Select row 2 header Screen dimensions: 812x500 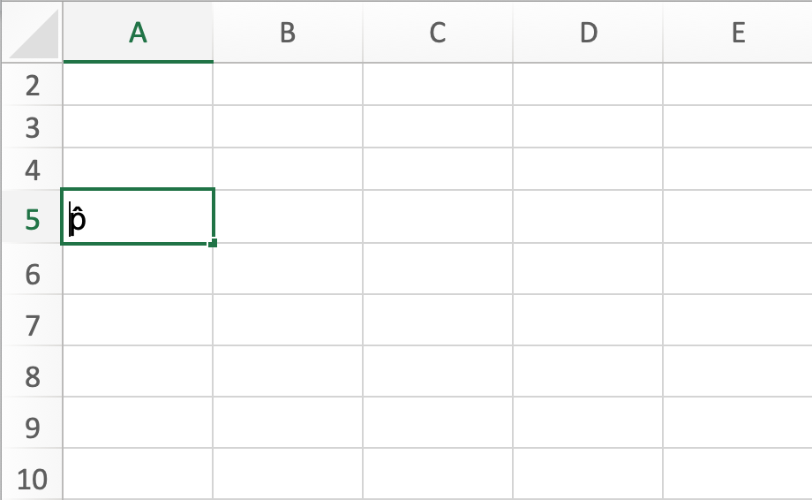coord(32,85)
